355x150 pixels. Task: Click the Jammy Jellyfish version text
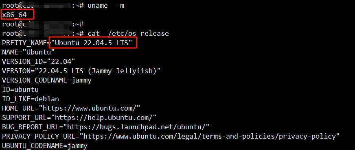click(x=122, y=71)
